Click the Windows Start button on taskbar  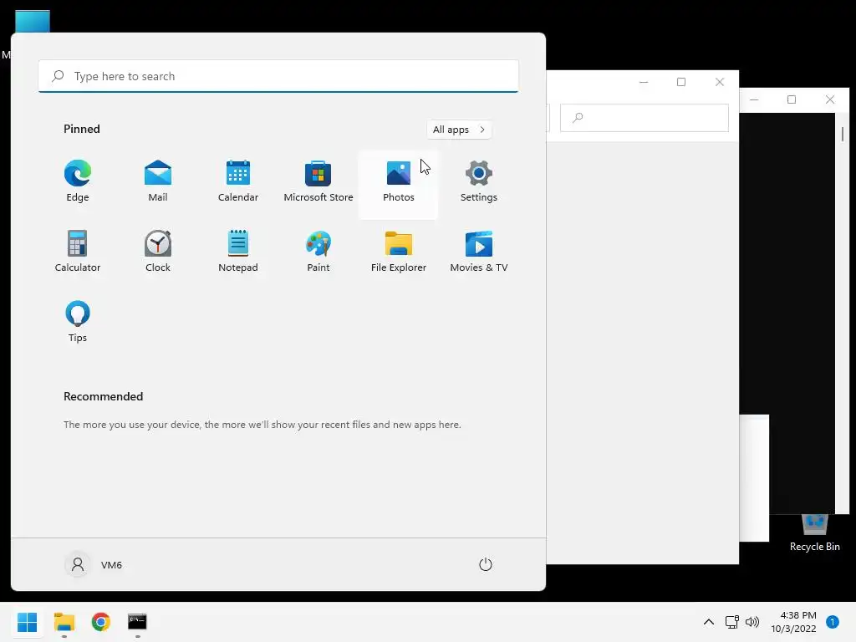click(x=27, y=622)
